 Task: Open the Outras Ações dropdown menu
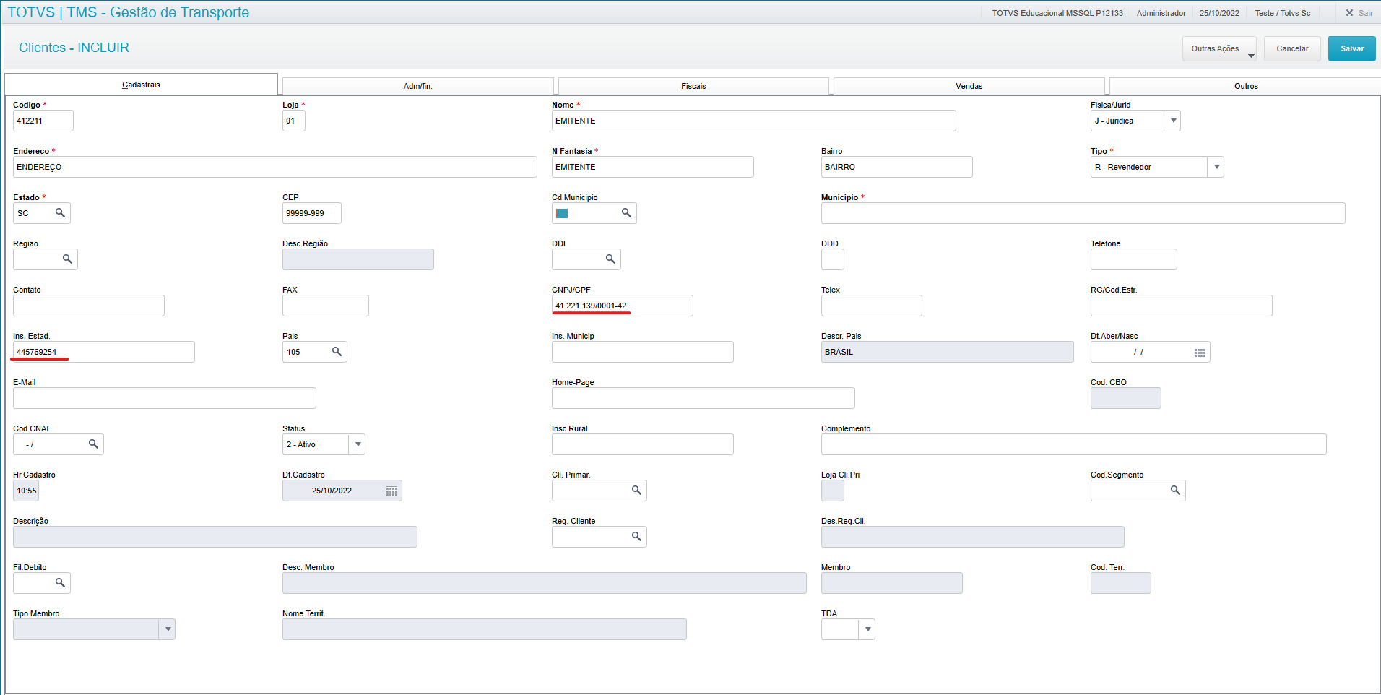[1219, 48]
